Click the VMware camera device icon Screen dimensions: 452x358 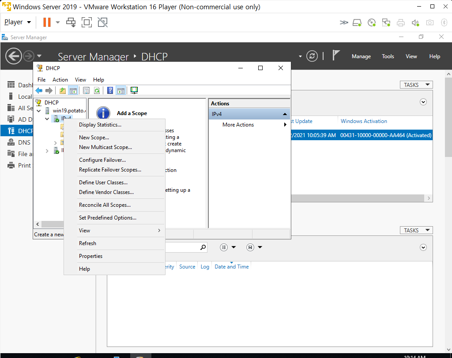click(430, 22)
